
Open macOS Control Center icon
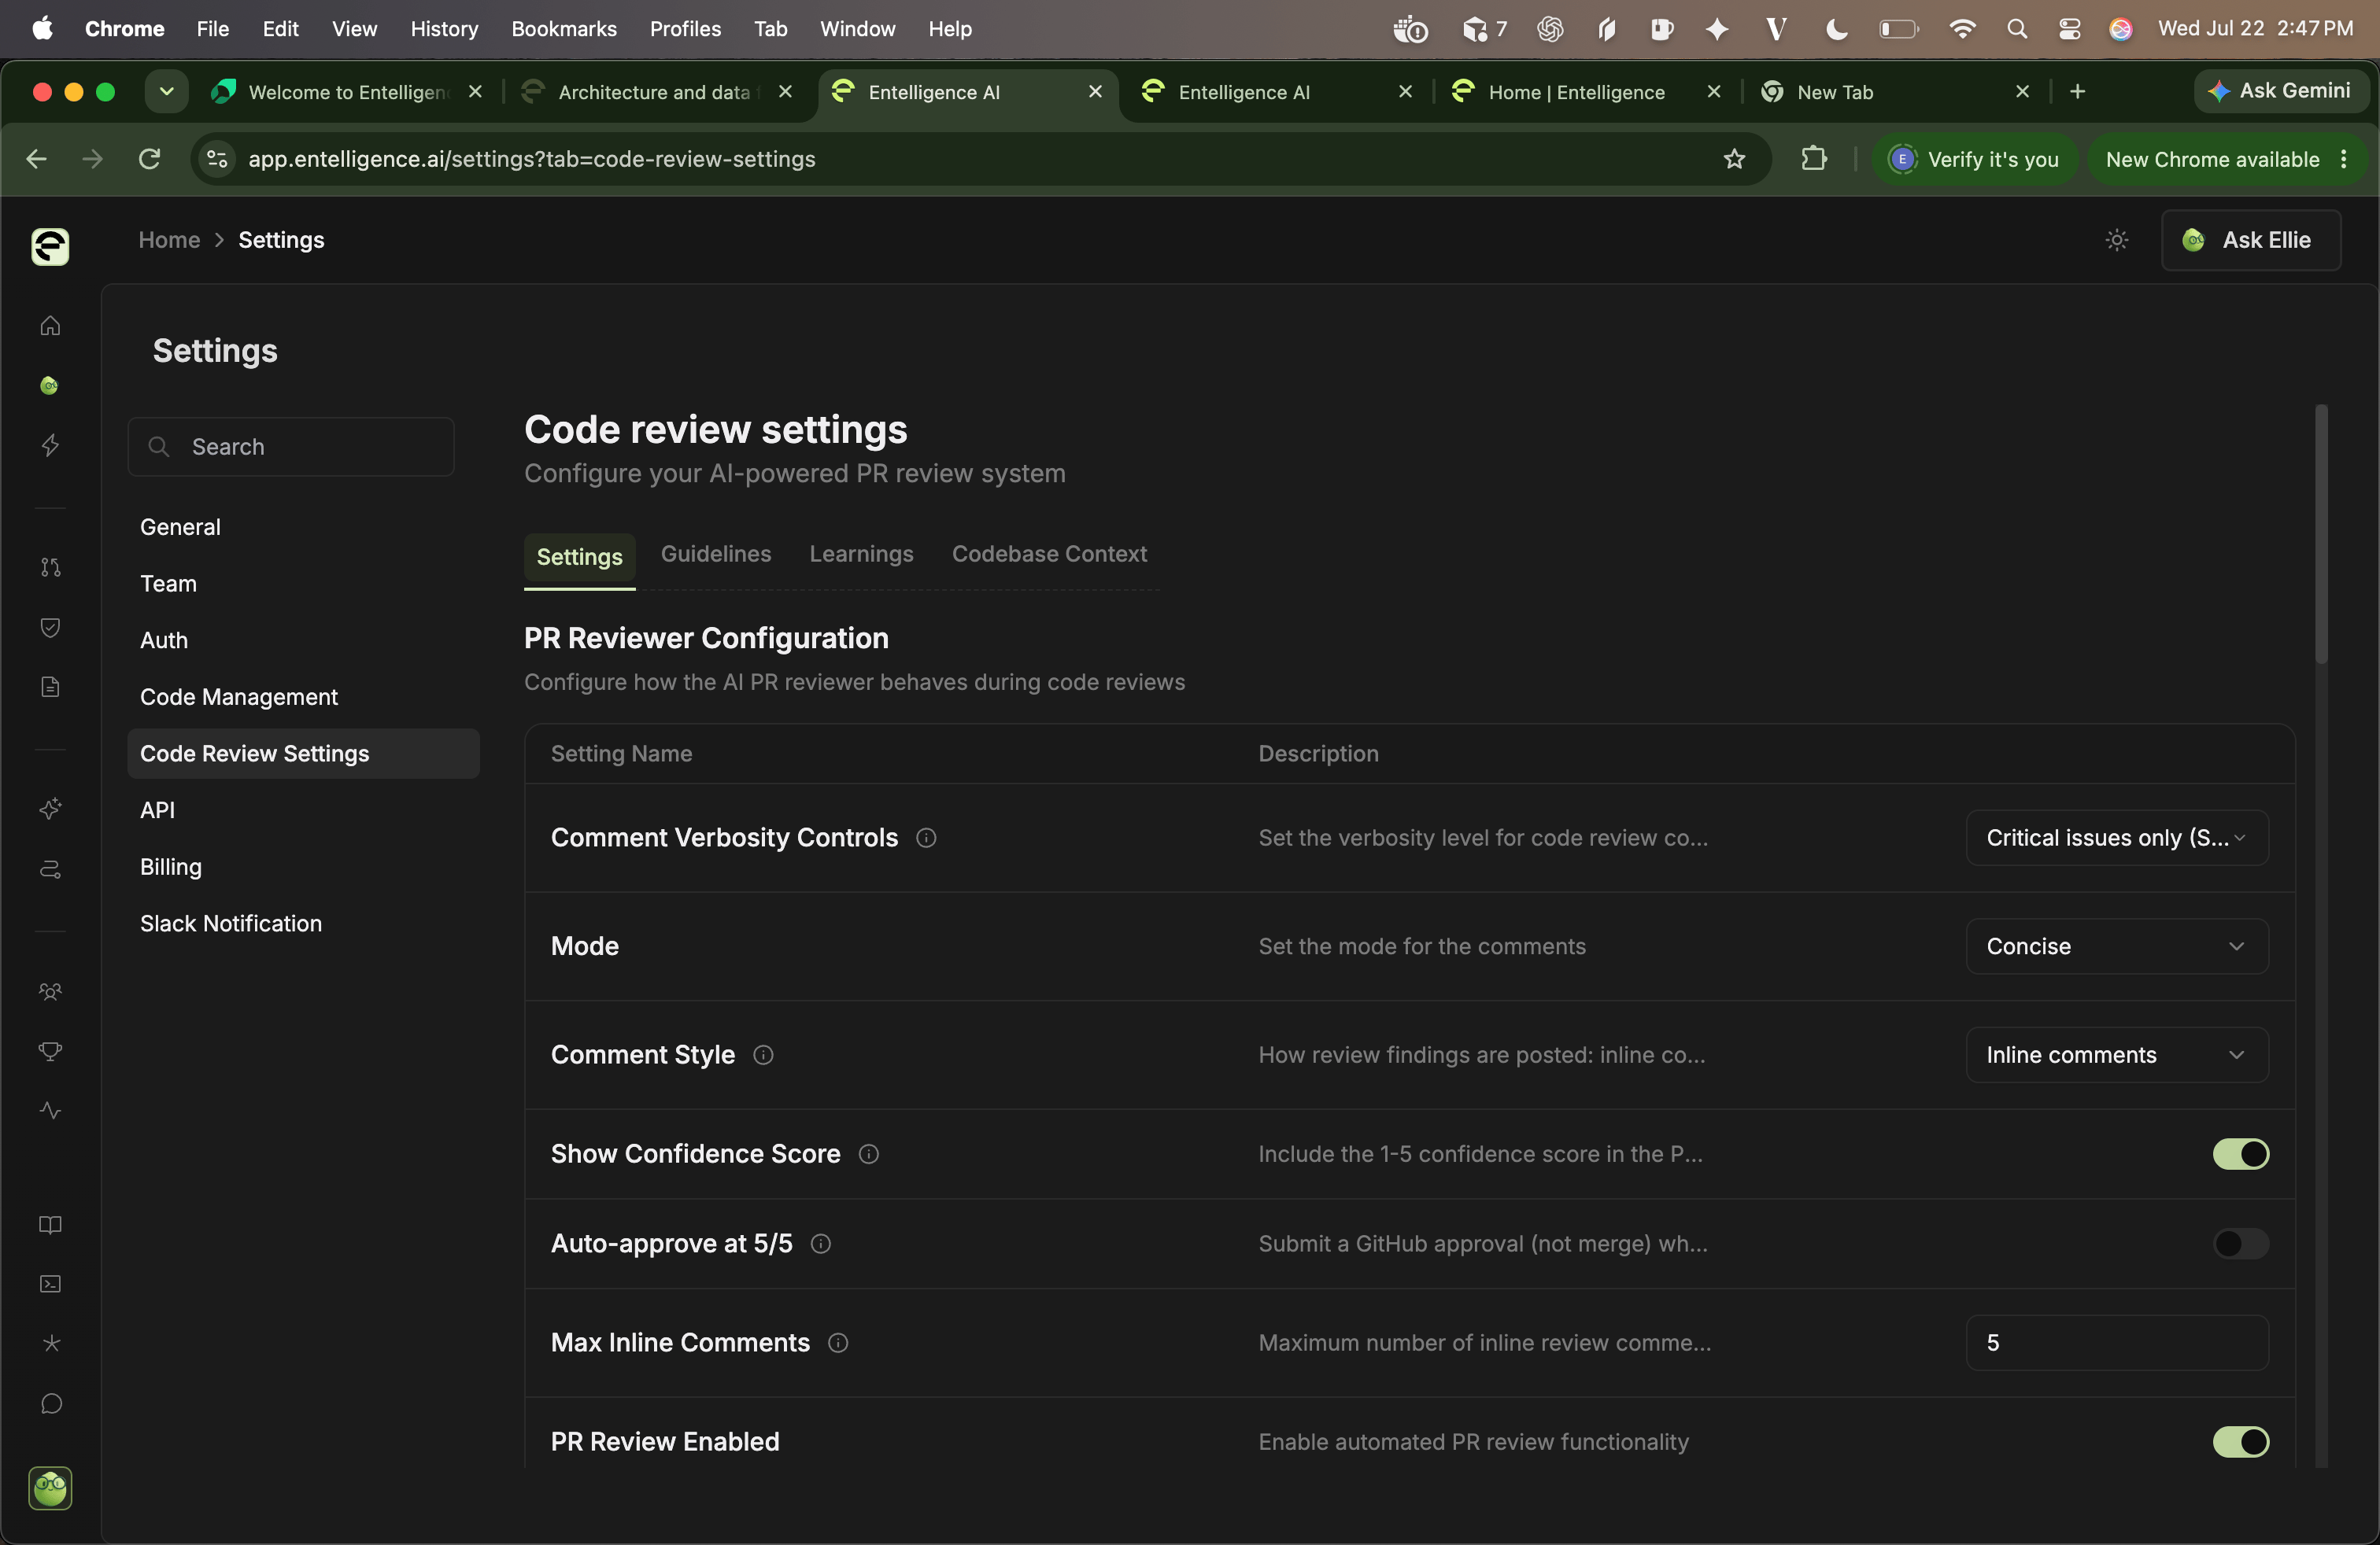tap(2069, 29)
